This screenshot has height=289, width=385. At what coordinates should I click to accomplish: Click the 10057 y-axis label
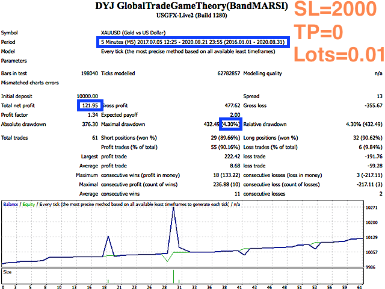pyautogui.click(x=372, y=252)
